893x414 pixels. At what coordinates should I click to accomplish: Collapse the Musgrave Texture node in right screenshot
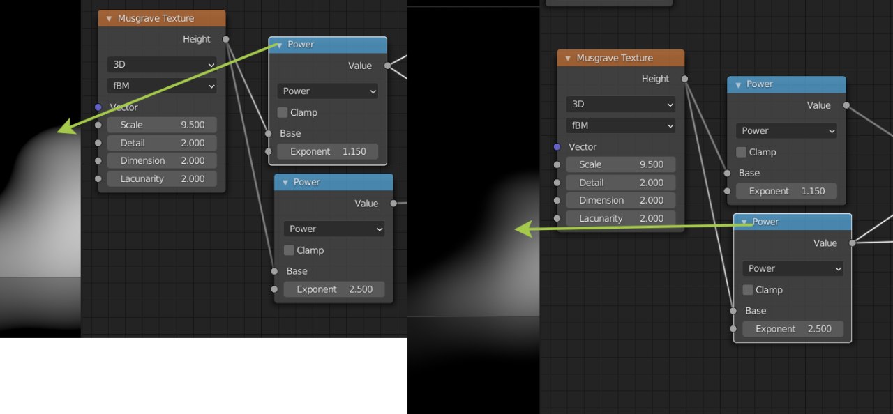[568, 58]
